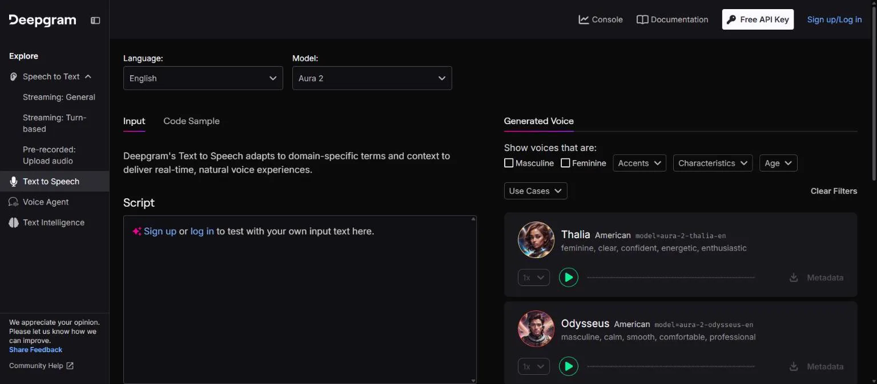877x384 pixels.
Task: Play the Odysseus voice sample
Action: click(568, 366)
